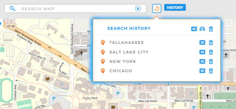Click the magnifier search icon
Viewport: 236px width, 109px height.
13,9
